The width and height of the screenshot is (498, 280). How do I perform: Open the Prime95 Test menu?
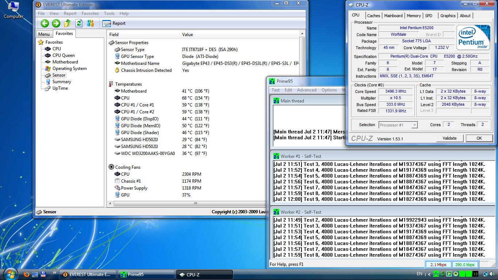point(276,90)
